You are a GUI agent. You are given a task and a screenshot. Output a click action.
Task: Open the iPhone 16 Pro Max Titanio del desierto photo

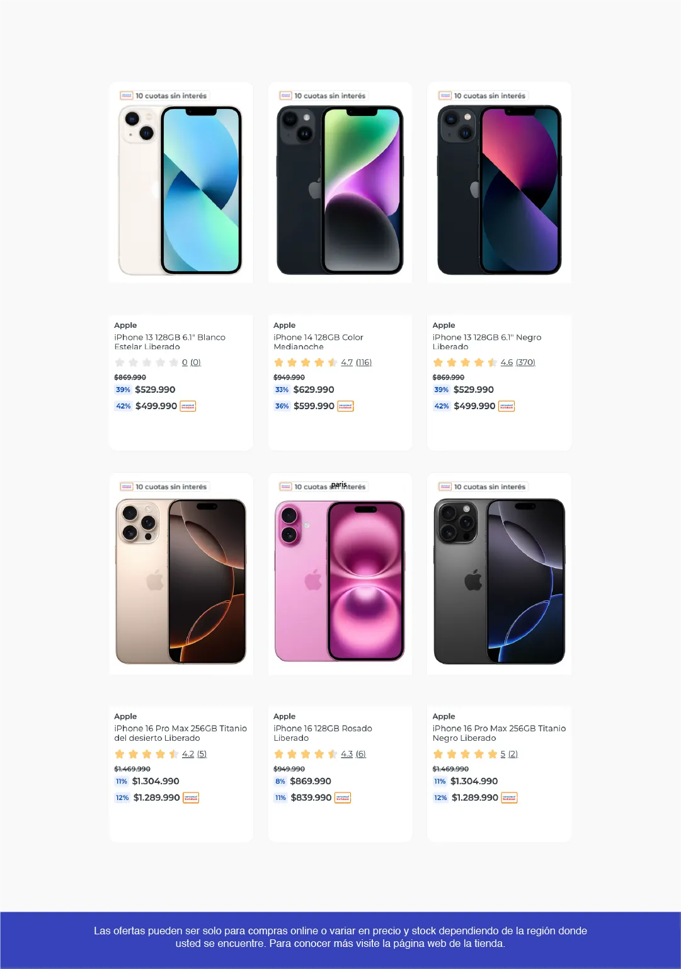click(181, 581)
